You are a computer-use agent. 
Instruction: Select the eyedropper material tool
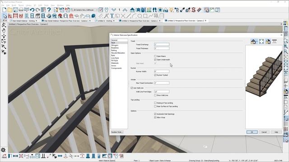182,10
